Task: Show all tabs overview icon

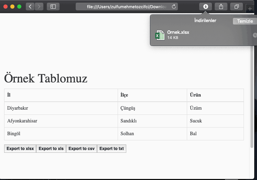Action: coord(236,7)
